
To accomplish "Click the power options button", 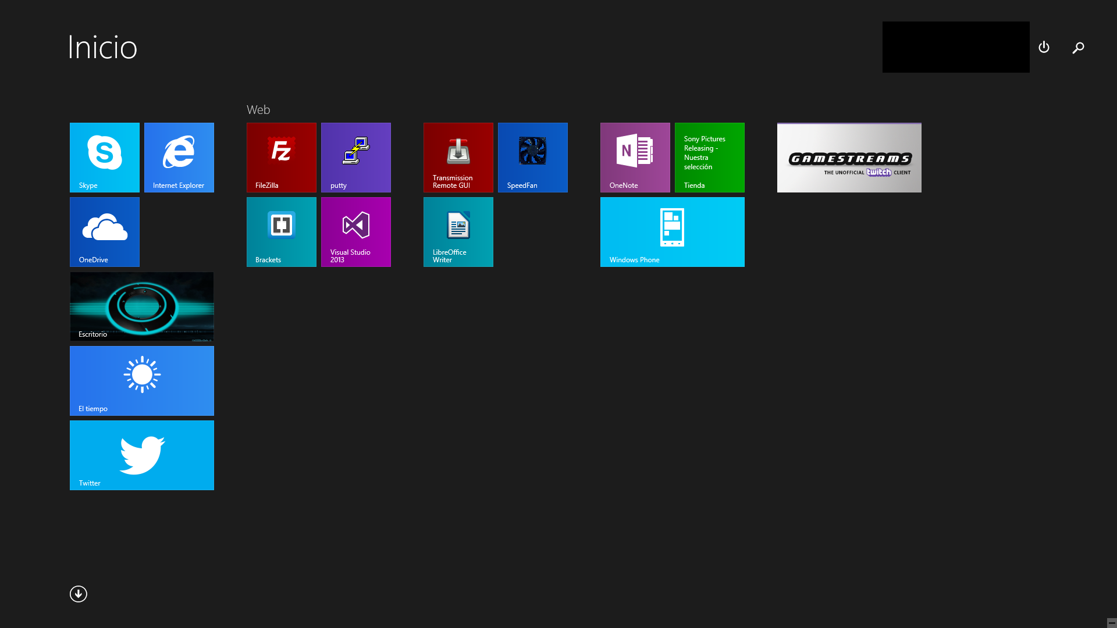I will [x=1044, y=47].
